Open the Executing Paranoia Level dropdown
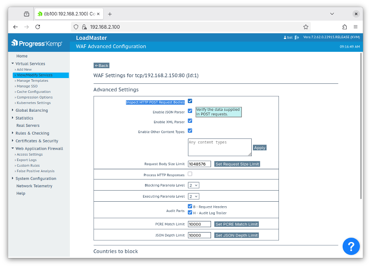The width and height of the screenshot is (371, 267). click(193, 196)
